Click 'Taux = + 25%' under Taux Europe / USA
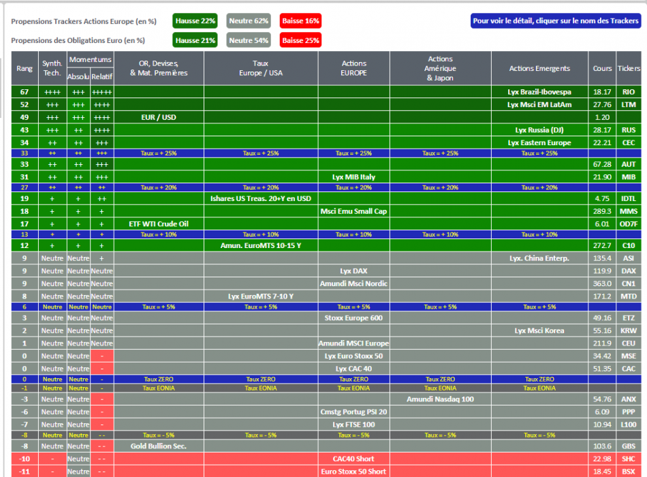Viewport: 647px width, 477px height. 261,153
